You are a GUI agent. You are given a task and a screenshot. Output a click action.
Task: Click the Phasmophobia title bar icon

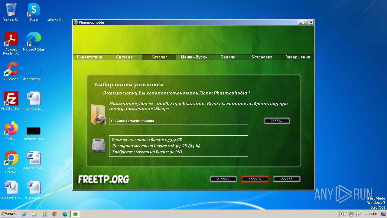click(x=76, y=22)
